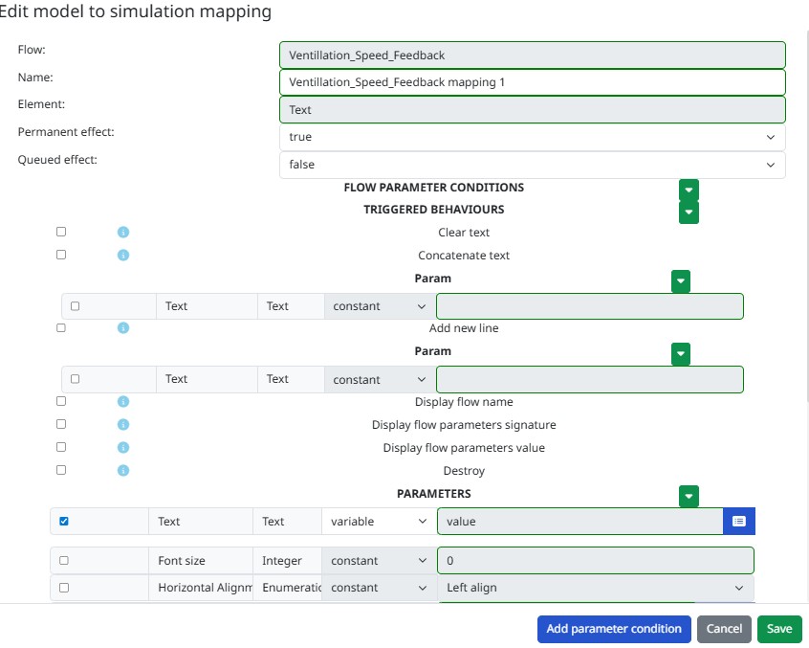Open the Queued effect dropdown
This screenshot has height=648, width=809.
coord(532,165)
